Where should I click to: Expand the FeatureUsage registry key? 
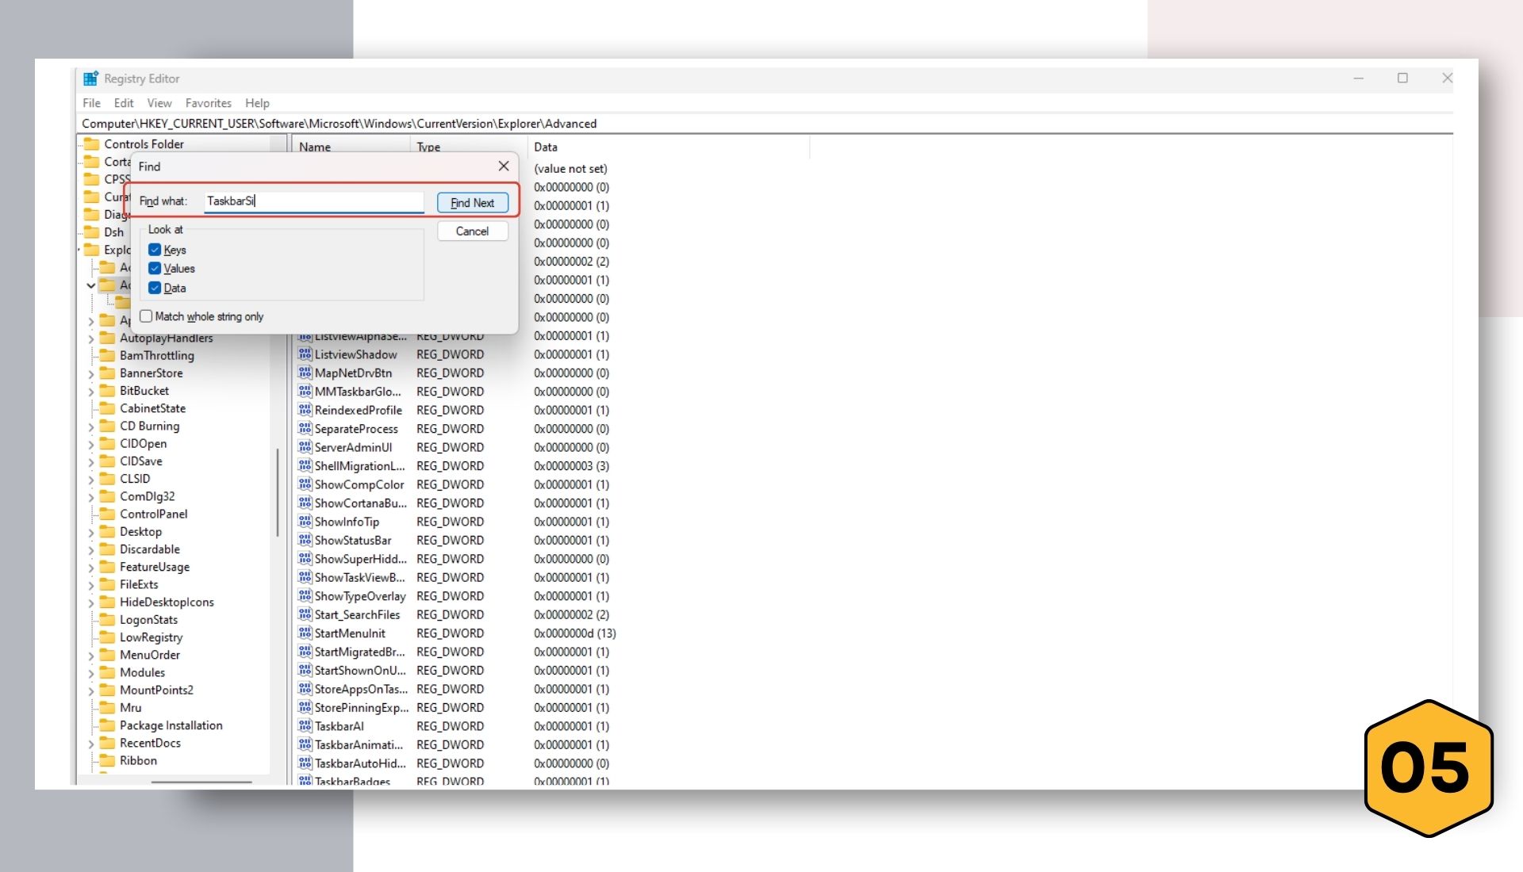91,568
